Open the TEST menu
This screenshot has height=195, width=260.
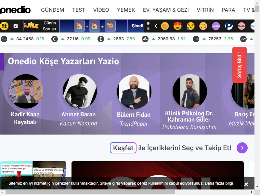pos(79,10)
